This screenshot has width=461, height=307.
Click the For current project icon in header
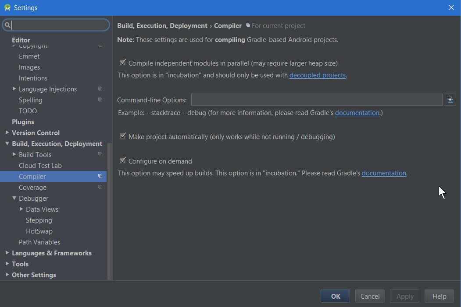[248, 25]
